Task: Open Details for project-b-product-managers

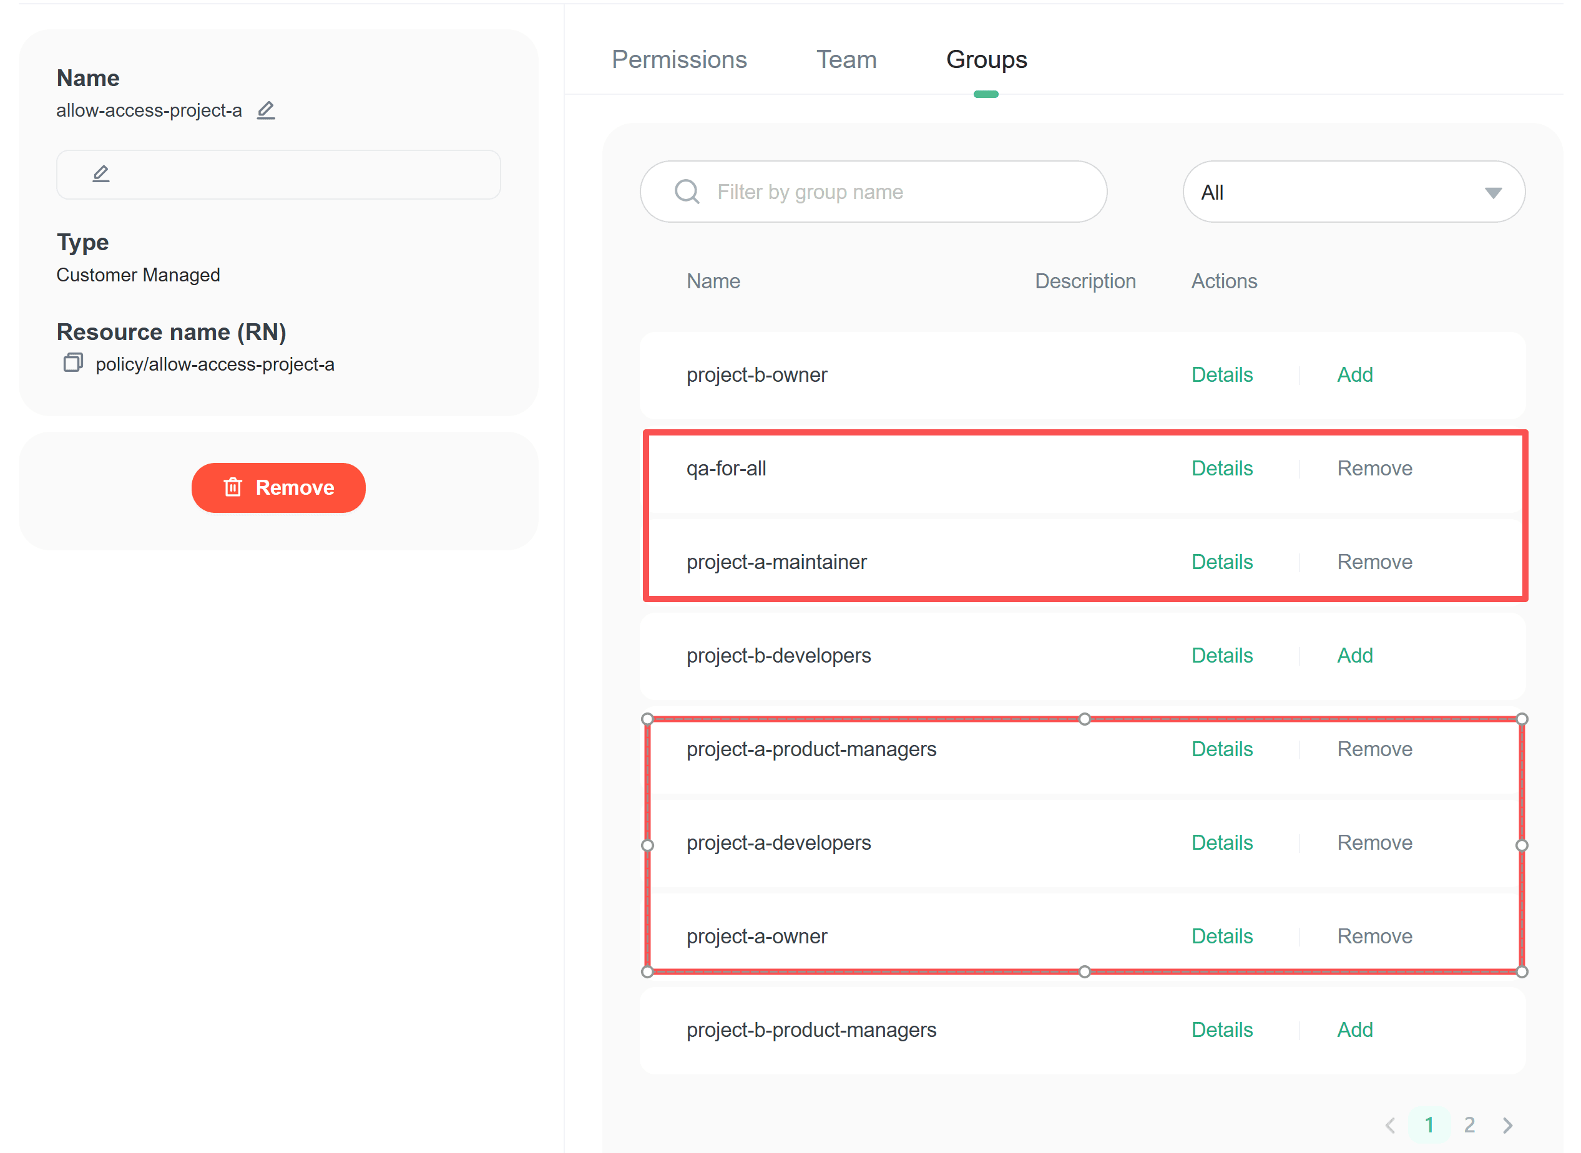Action: [x=1221, y=1029]
